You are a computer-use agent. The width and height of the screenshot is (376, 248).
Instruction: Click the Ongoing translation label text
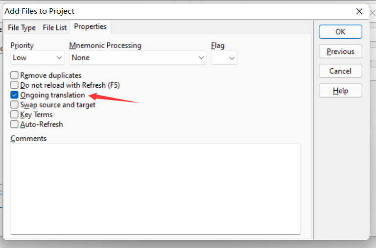pyautogui.click(x=52, y=95)
